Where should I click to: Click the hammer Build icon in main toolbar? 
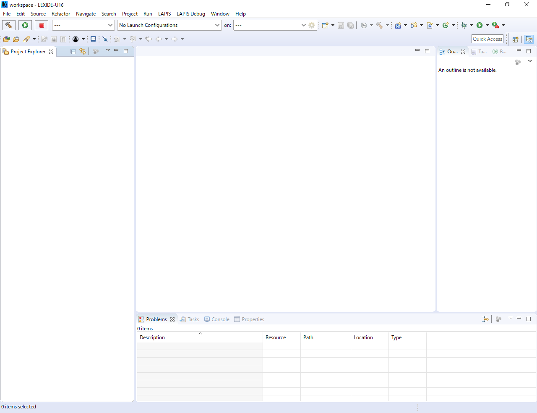380,25
